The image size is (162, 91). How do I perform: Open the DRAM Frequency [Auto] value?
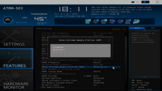coord(97,62)
